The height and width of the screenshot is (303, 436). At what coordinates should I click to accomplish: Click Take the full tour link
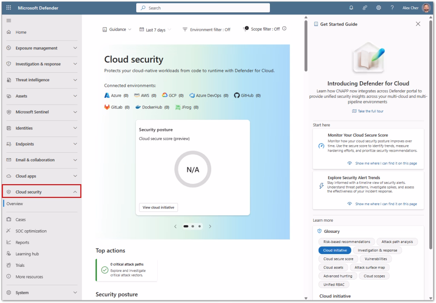[x=368, y=111]
